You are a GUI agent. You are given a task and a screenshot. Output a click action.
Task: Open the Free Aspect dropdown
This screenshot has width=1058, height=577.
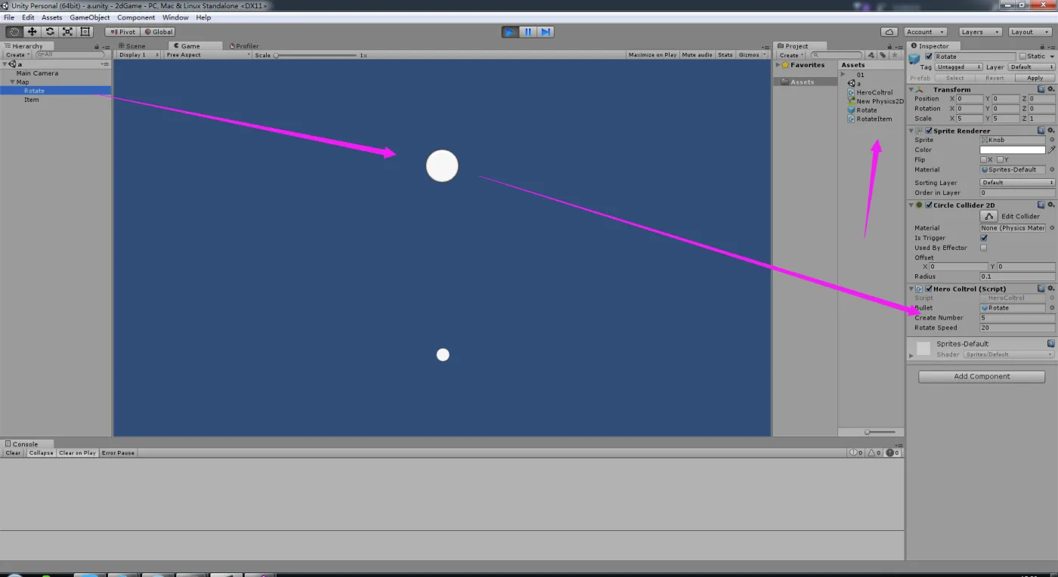pyautogui.click(x=208, y=55)
